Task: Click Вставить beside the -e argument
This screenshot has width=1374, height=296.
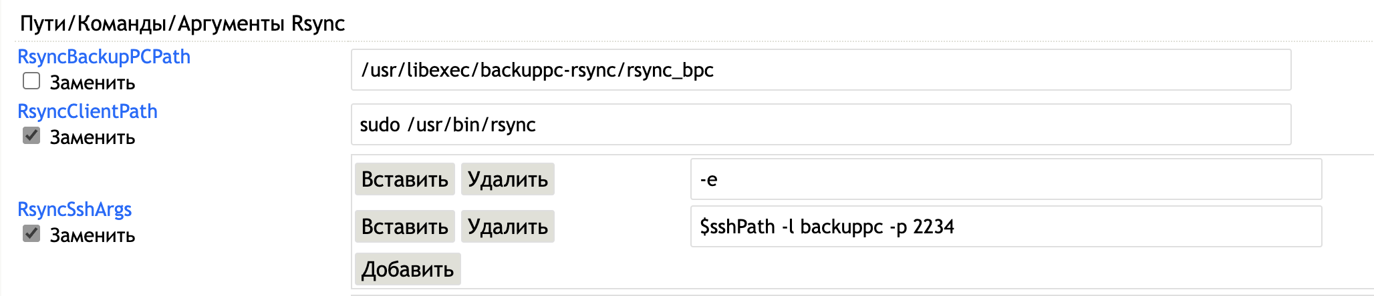Action: [x=404, y=179]
